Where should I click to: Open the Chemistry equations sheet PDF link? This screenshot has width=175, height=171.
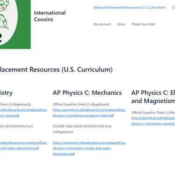pyautogui.click(x=24, y=113)
